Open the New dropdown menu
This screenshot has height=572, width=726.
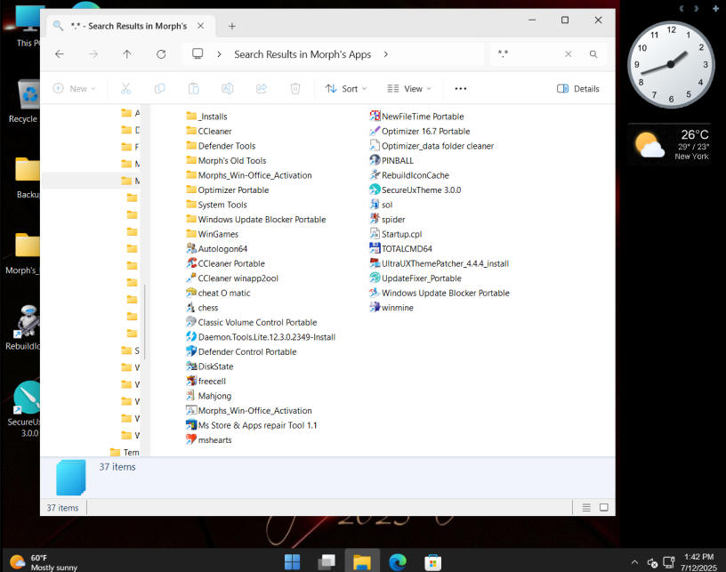[x=75, y=88]
